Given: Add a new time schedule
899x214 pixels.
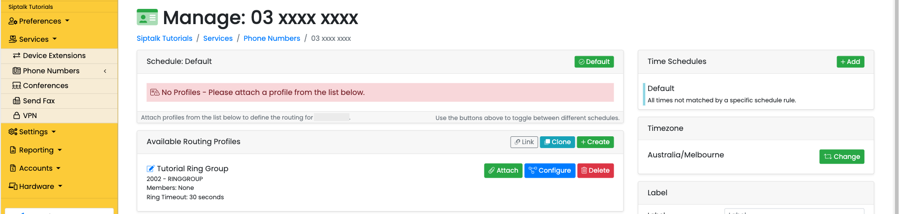Looking at the screenshot, I should 850,61.
